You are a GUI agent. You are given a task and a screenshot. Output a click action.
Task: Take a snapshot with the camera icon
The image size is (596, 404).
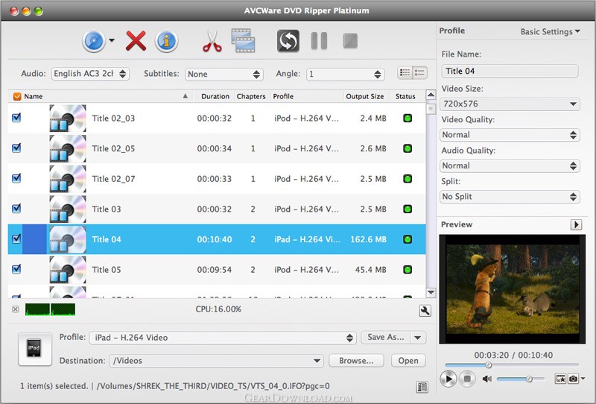click(573, 379)
